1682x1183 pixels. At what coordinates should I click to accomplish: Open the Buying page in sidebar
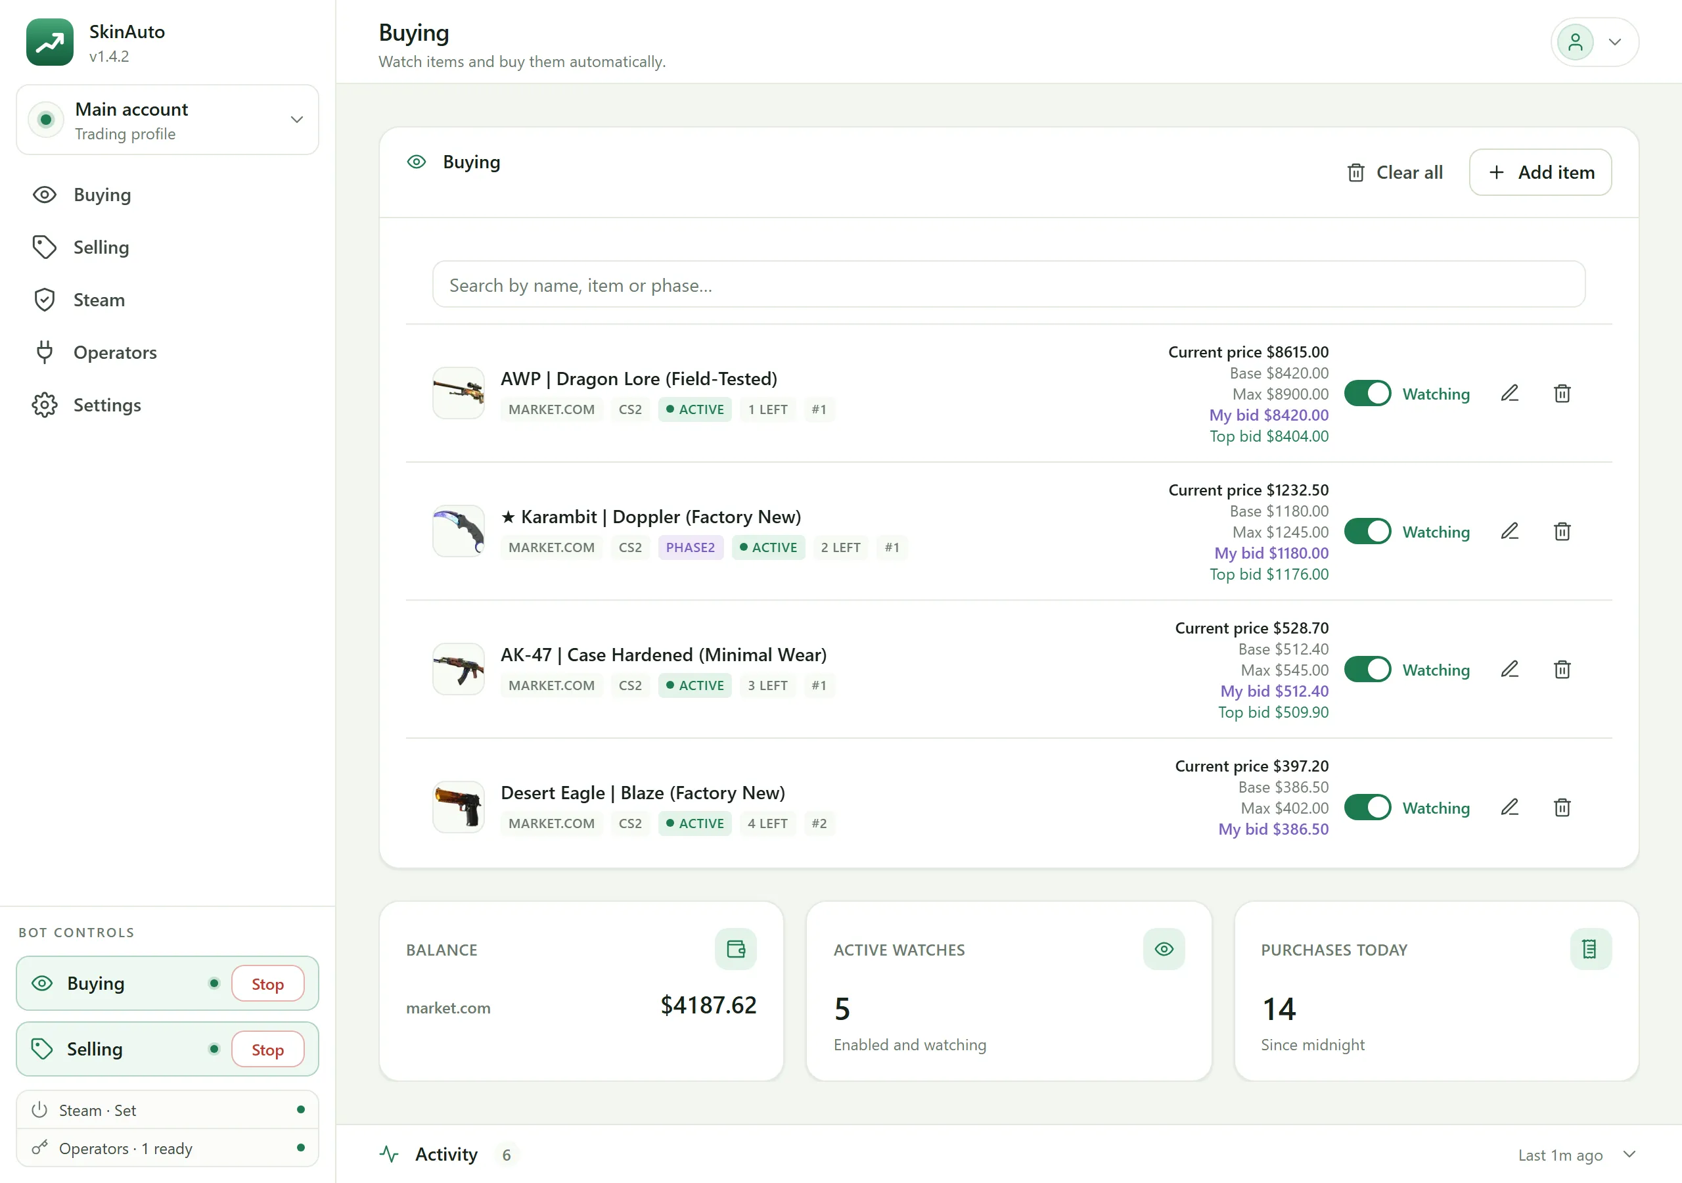[168, 195]
